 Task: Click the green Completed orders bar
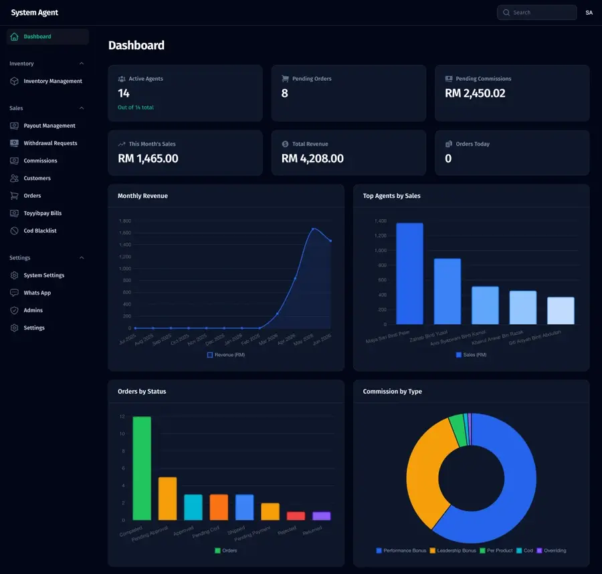pos(142,468)
